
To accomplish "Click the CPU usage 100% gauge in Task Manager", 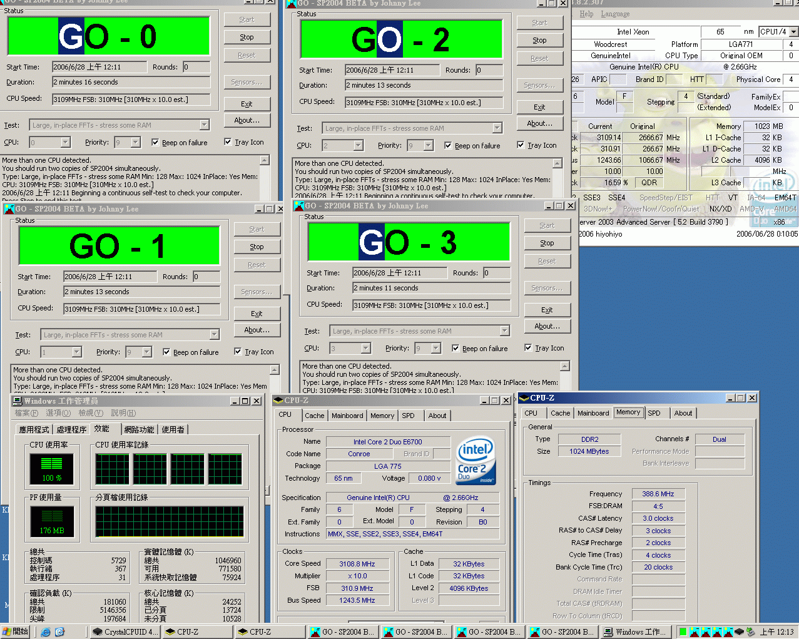I will [x=51, y=469].
